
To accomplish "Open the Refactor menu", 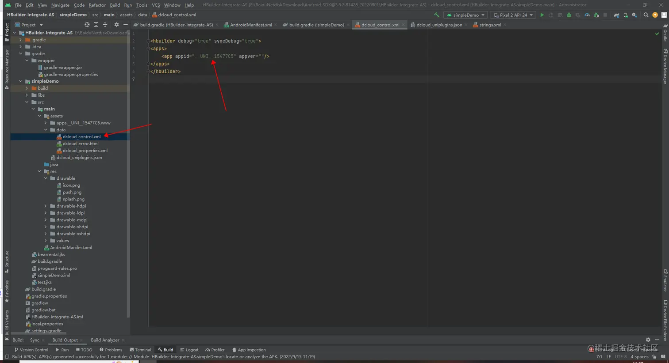I will tap(97, 5).
